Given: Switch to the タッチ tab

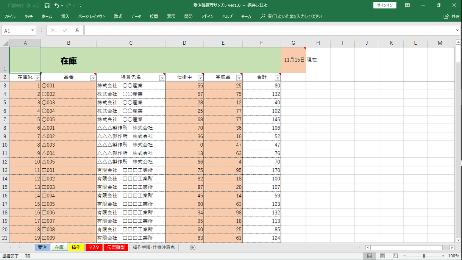Looking at the screenshot, I should (29, 17).
